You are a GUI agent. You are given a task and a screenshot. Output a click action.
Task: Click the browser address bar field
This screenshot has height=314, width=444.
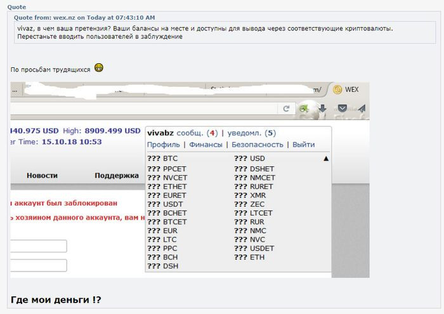click(x=145, y=108)
